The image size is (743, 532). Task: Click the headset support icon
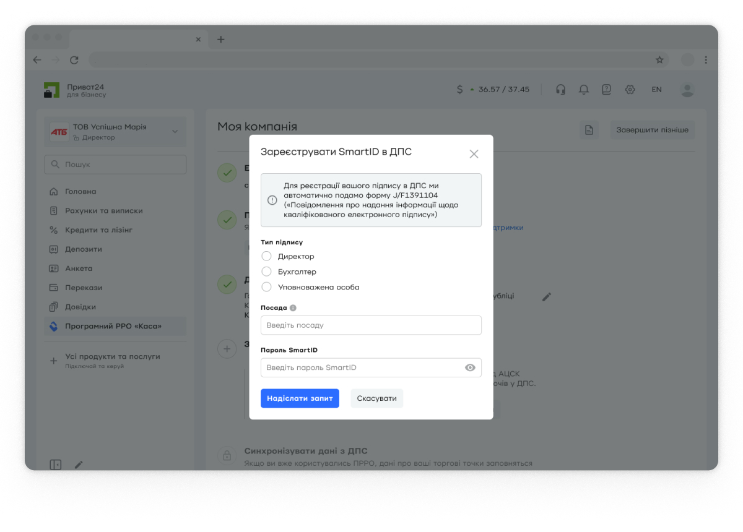pos(560,90)
